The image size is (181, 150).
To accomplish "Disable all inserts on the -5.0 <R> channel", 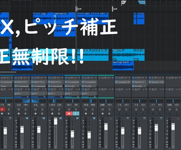I will click(x=16, y=78).
